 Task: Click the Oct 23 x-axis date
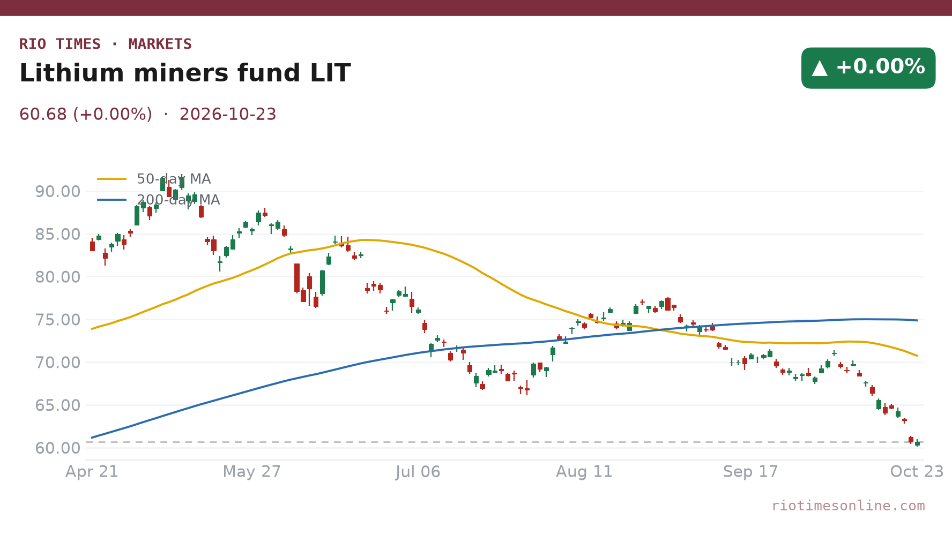[x=917, y=472]
